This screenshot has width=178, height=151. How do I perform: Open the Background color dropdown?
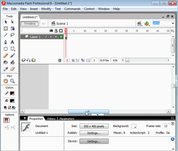(x=134, y=126)
